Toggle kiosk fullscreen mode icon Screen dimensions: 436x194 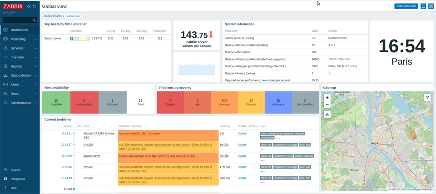(x=431, y=6)
